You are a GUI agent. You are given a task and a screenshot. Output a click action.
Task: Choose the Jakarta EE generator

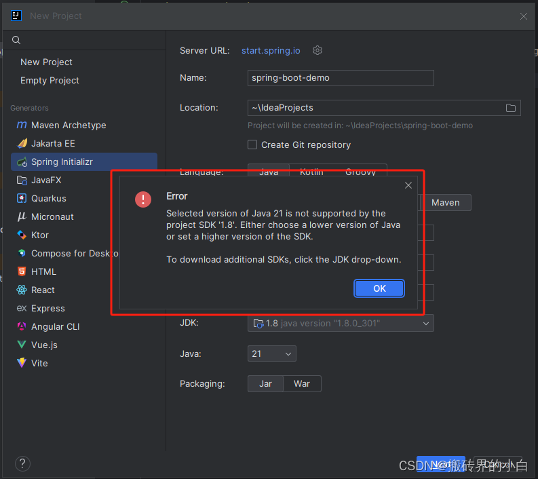[53, 143]
